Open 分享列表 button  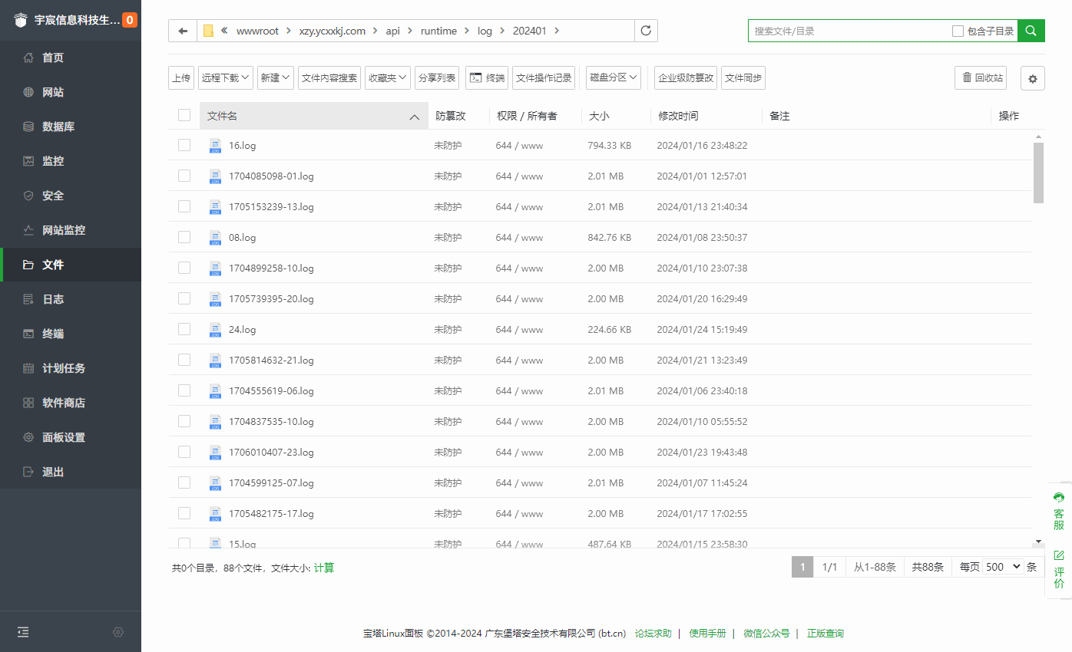click(437, 77)
